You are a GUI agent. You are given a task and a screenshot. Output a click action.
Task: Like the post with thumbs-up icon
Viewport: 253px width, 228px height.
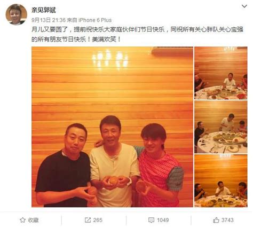tap(216, 220)
